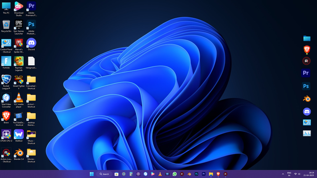The width and height of the screenshot is (317, 178).
Task: Select Discord desktop shortcut in icon grid
Action: pos(31,44)
